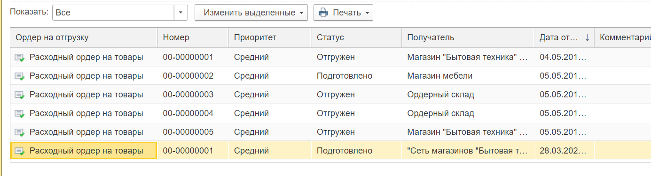Open the Показать filter dropdown arrow
The height and width of the screenshot is (176, 651).
(180, 13)
